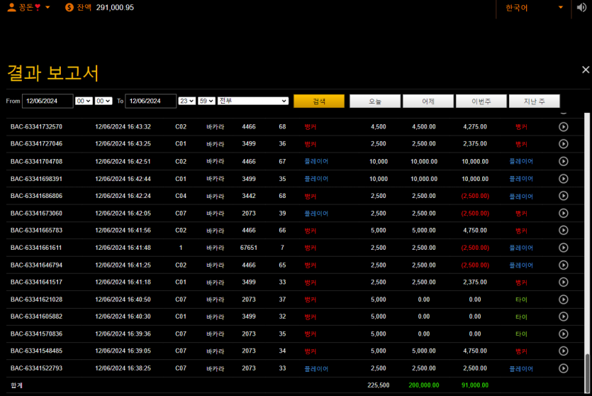Open replay for BAC-63341665783 row
Screen dimensions: 592x396
564,230
